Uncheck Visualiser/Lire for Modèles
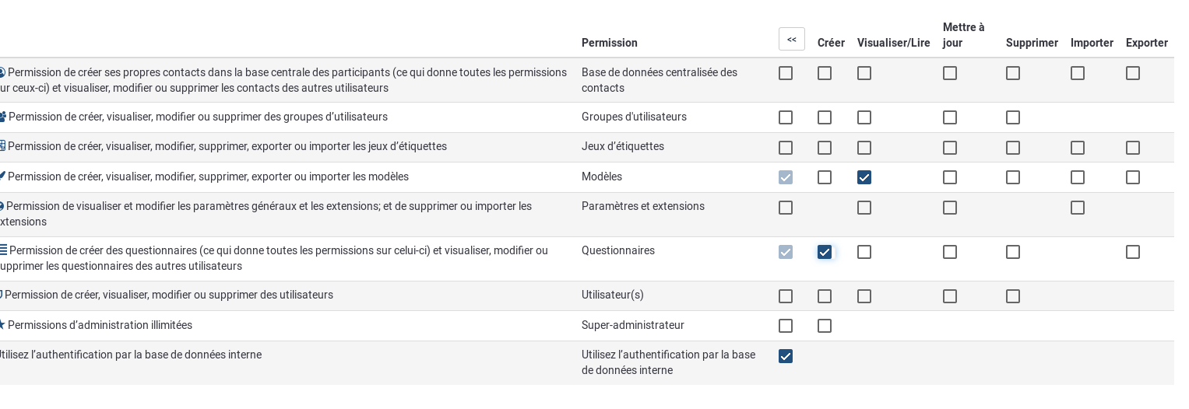 [x=864, y=177]
